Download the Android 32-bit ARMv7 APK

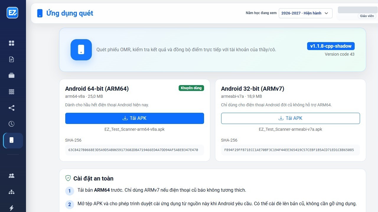(x=291, y=118)
